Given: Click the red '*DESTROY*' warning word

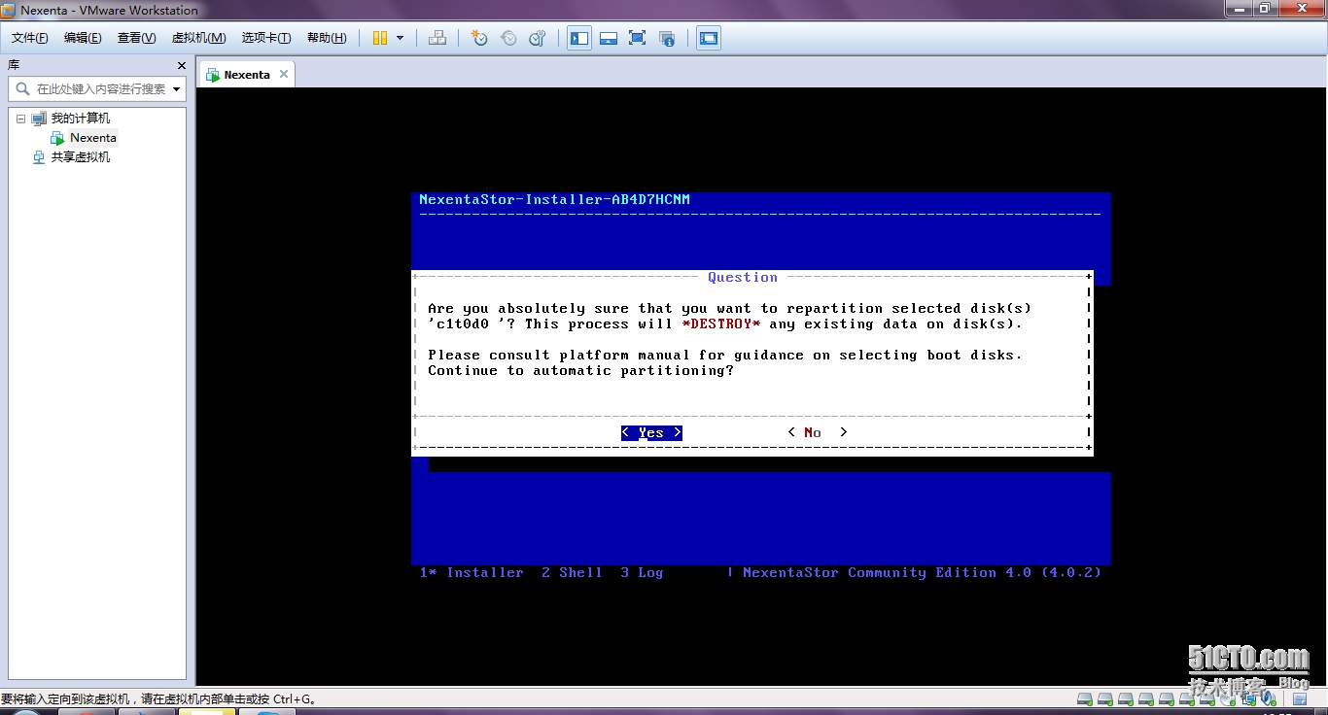Looking at the screenshot, I should pos(721,323).
